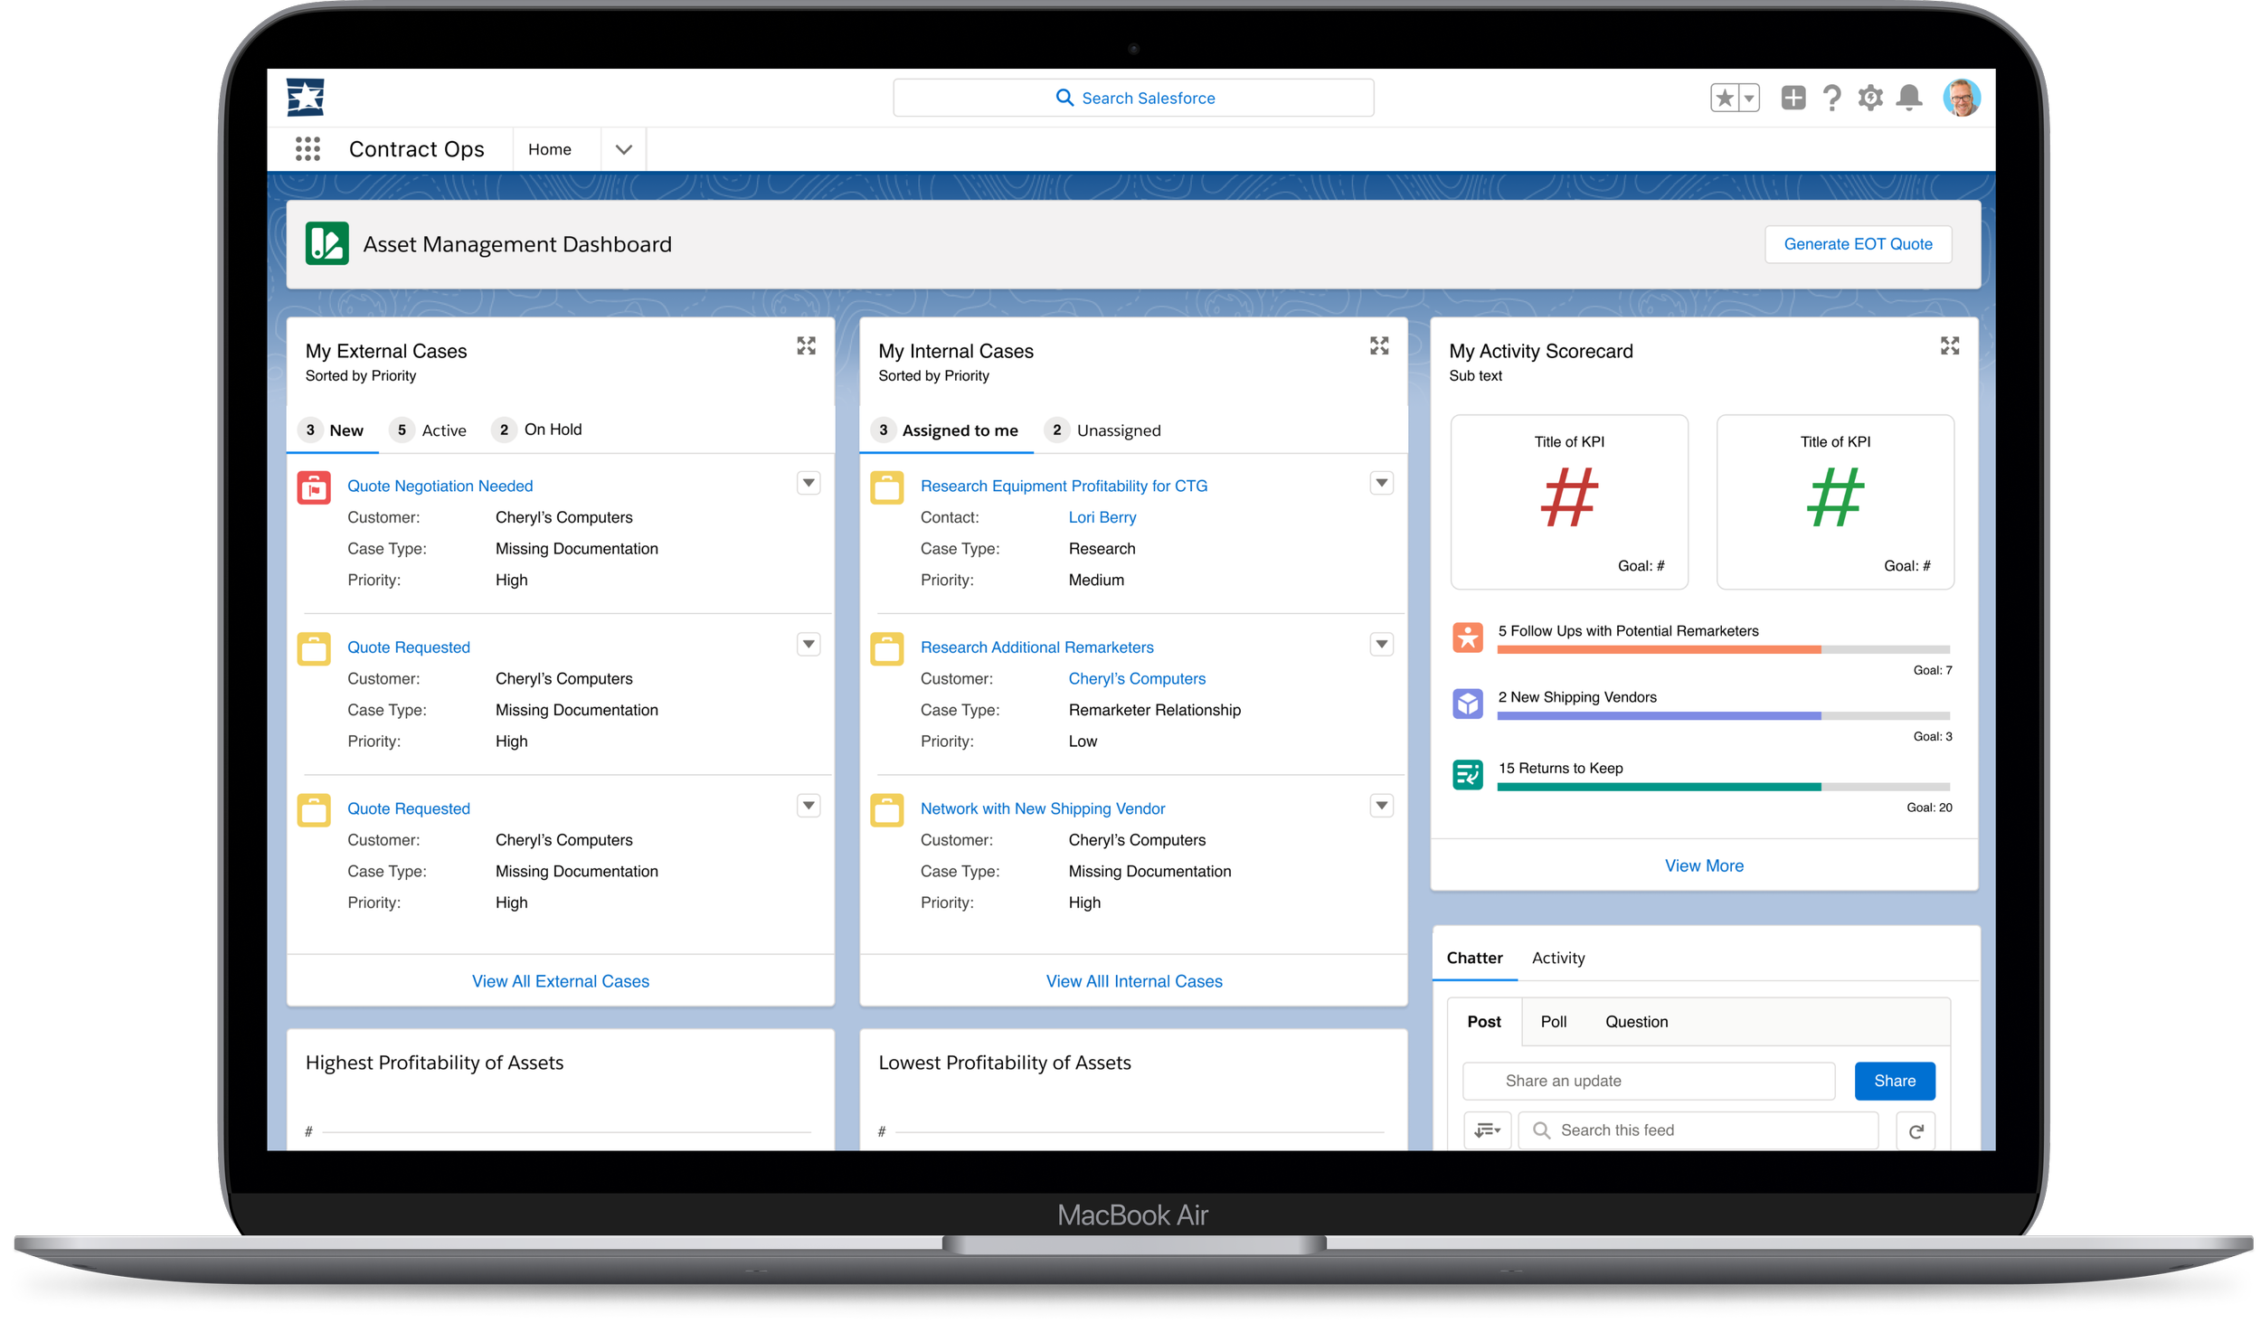
Task: Open the user profile avatar
Action: click(x=1962, y=98)
